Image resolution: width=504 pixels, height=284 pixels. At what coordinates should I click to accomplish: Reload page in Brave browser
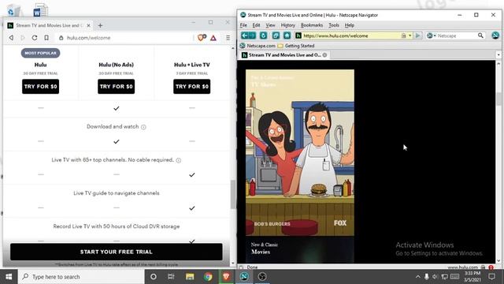35,38
